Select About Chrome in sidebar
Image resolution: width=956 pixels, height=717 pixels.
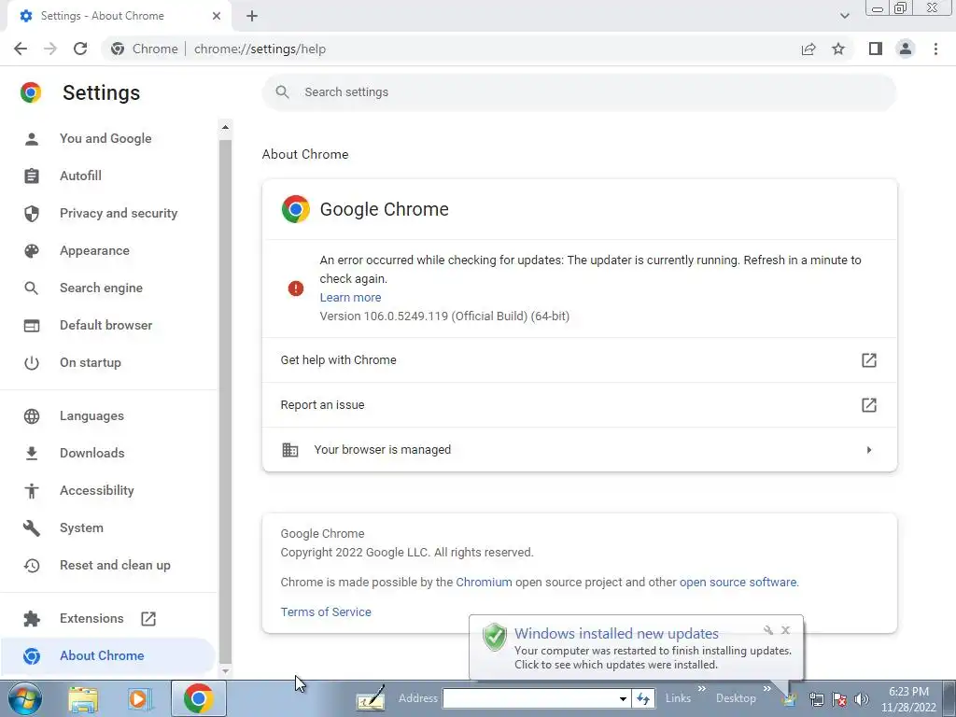pos(108,655)
